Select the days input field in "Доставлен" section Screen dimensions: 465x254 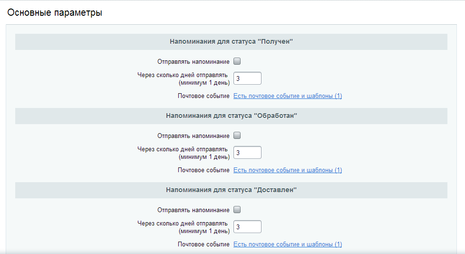247,227
